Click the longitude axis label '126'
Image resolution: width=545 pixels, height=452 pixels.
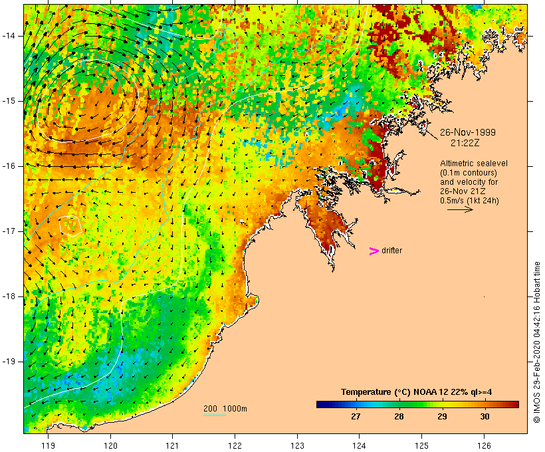point(484,445)
